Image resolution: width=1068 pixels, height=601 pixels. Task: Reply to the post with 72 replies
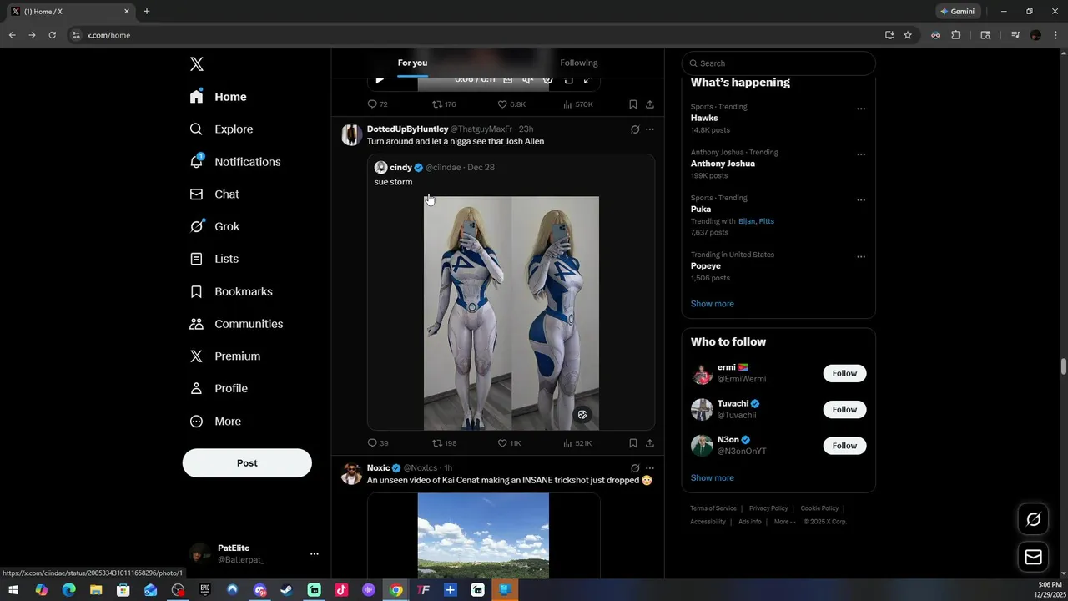pyautogui.click(x=377, y=104)
